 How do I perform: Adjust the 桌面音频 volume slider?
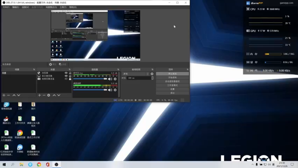[x=90, y=90]
